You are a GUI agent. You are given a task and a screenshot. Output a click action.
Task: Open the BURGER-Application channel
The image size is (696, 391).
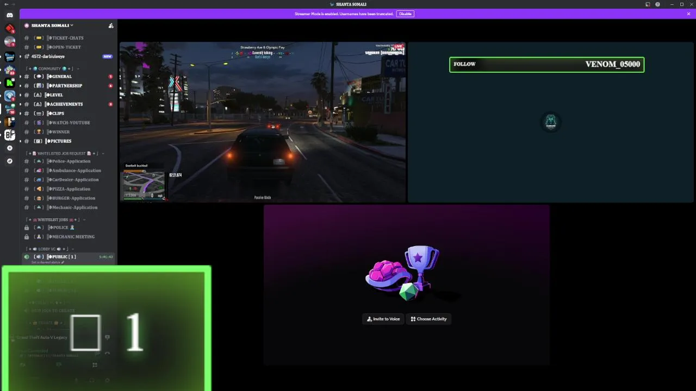[69, 198]
